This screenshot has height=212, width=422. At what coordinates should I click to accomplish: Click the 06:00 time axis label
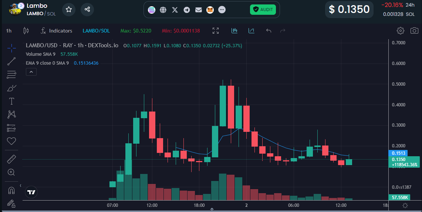(x=293, y=205)
